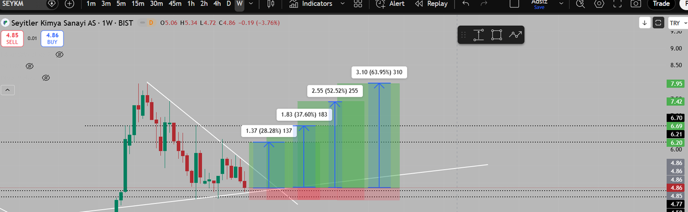Select the 15m timeframe
Screen dimensions: 688x212
[x=138, y=3]
